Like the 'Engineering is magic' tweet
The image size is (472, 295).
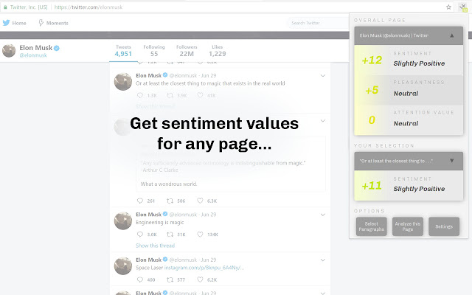tap(200, 235)
